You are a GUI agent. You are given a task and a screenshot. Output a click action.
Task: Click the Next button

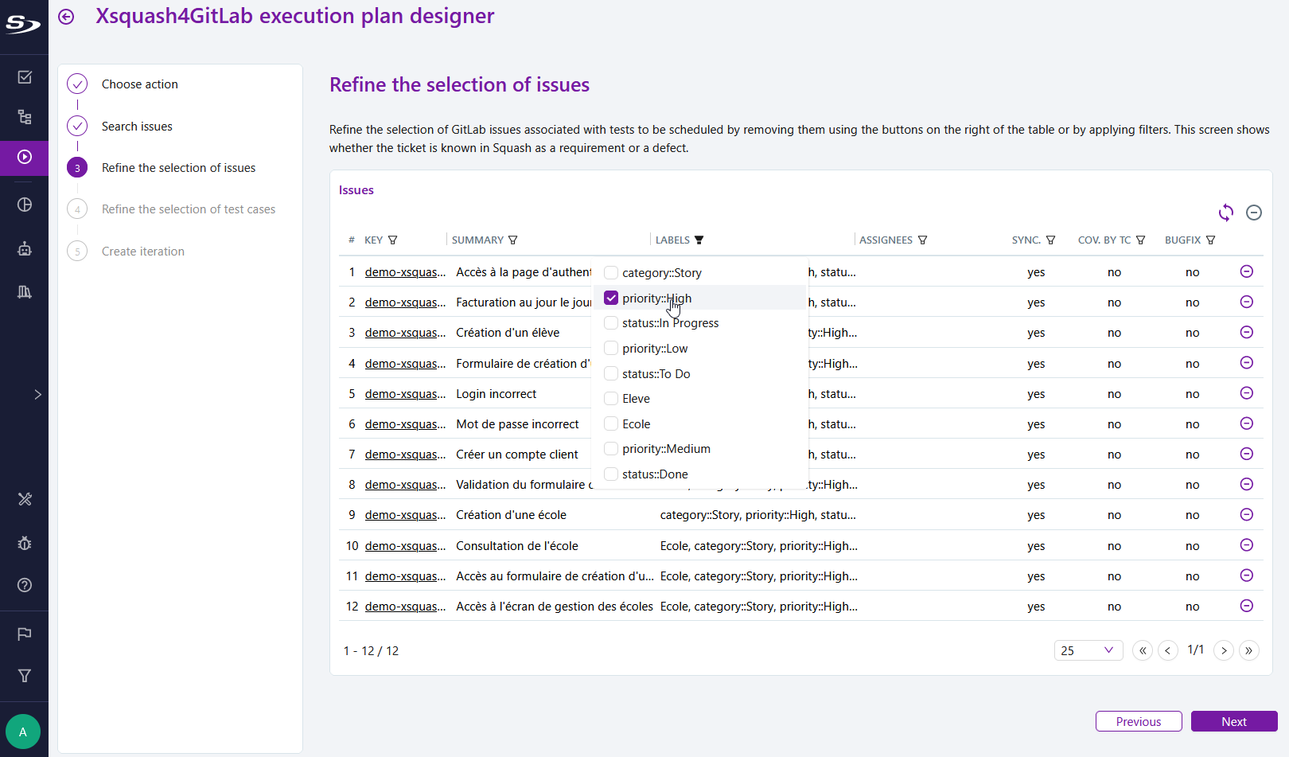(x=1233, y=721)
